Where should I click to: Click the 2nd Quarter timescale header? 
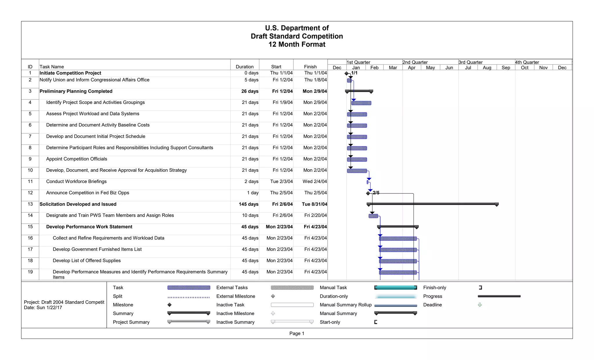[415, 62]
